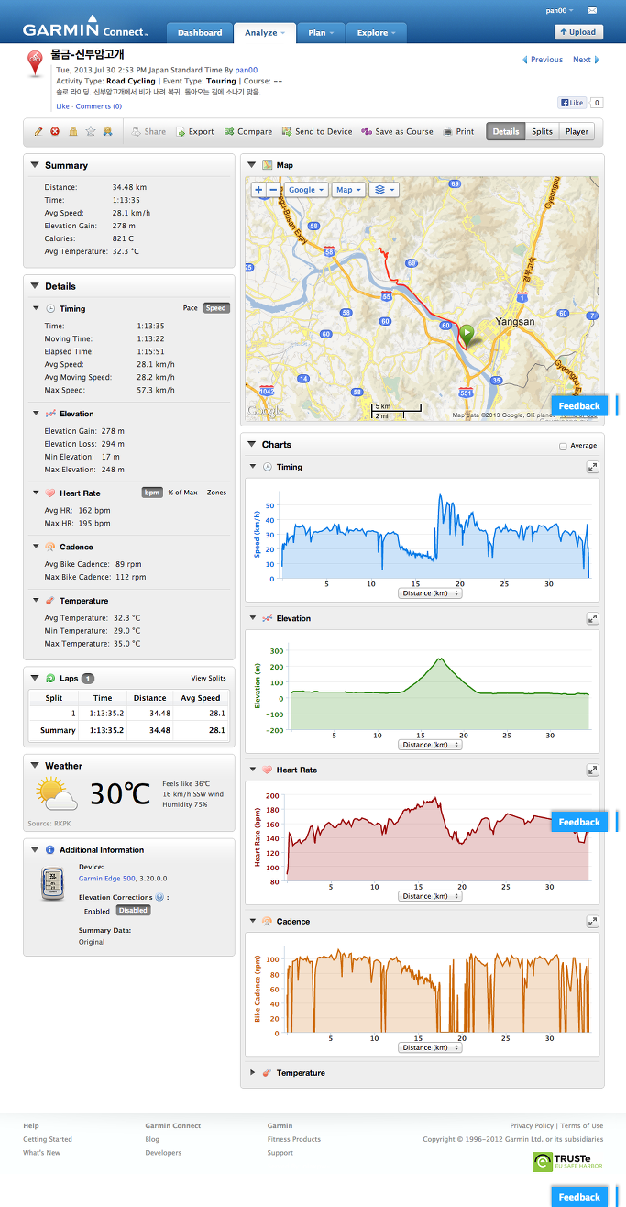Print the activity page
This screenshot has height=1207, width=626.
click(458, 132)
